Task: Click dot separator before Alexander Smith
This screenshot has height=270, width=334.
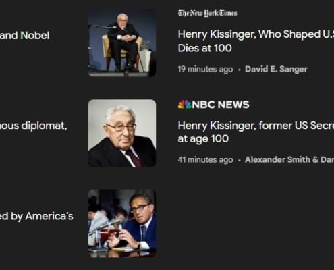Action: (239, 160)
